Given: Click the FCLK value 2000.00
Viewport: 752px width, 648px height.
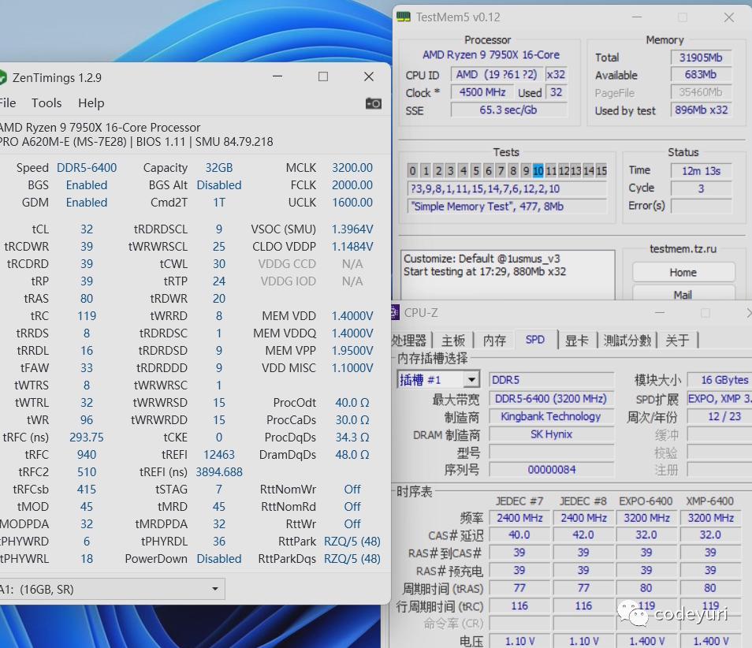Looking at the screenshot, I should [x=352, y=185].
